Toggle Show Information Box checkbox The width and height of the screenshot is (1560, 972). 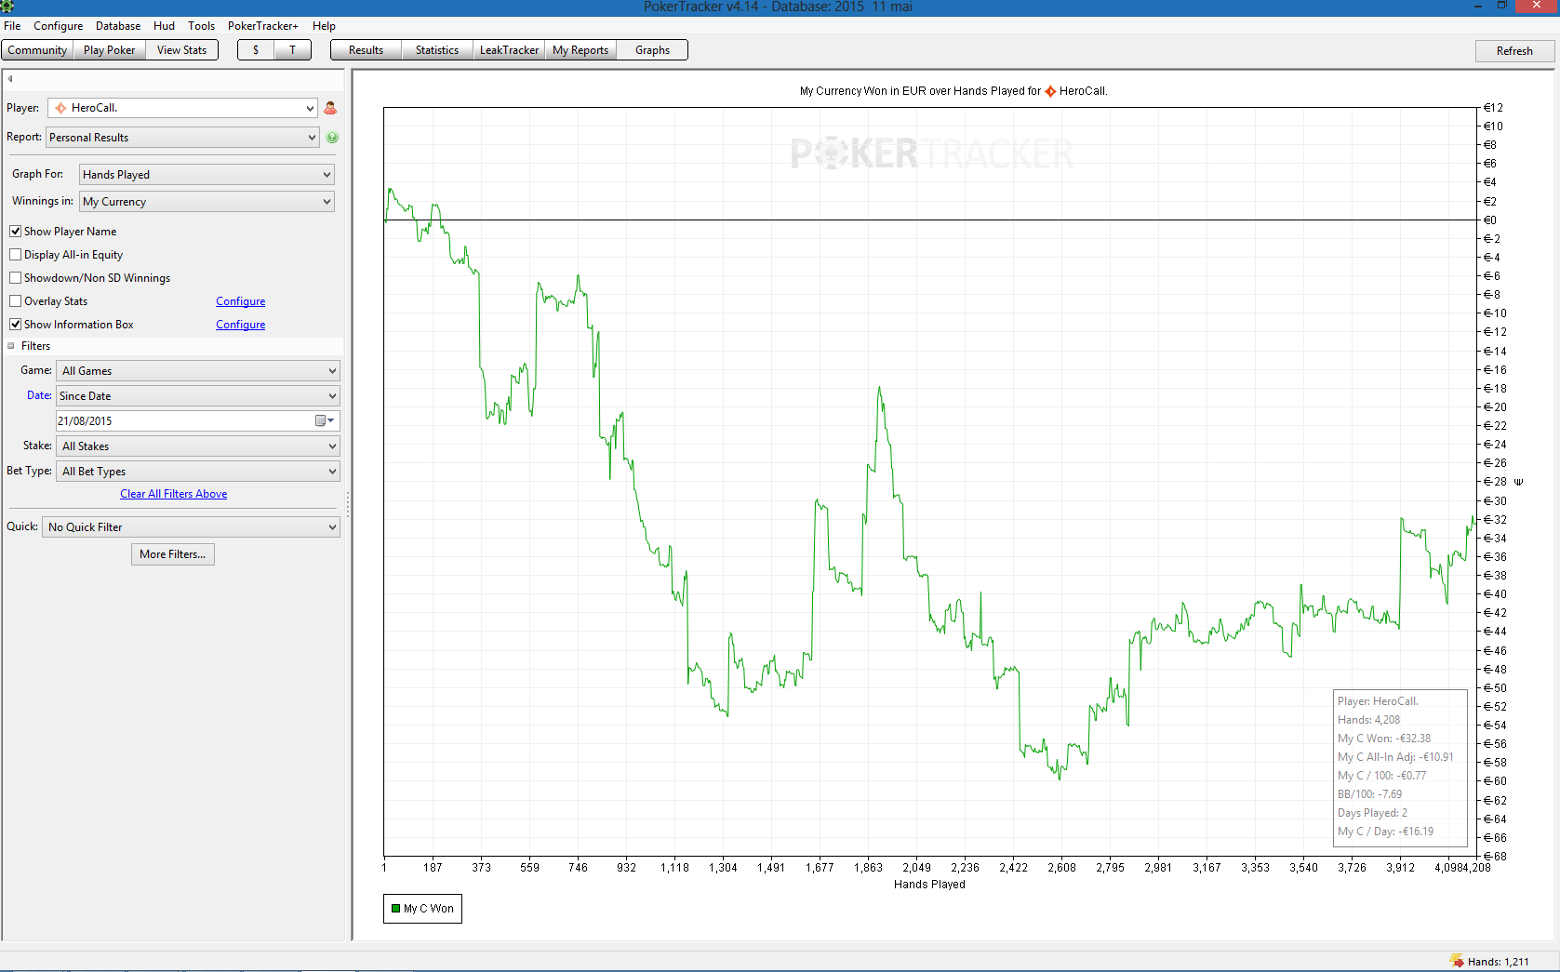15,325
